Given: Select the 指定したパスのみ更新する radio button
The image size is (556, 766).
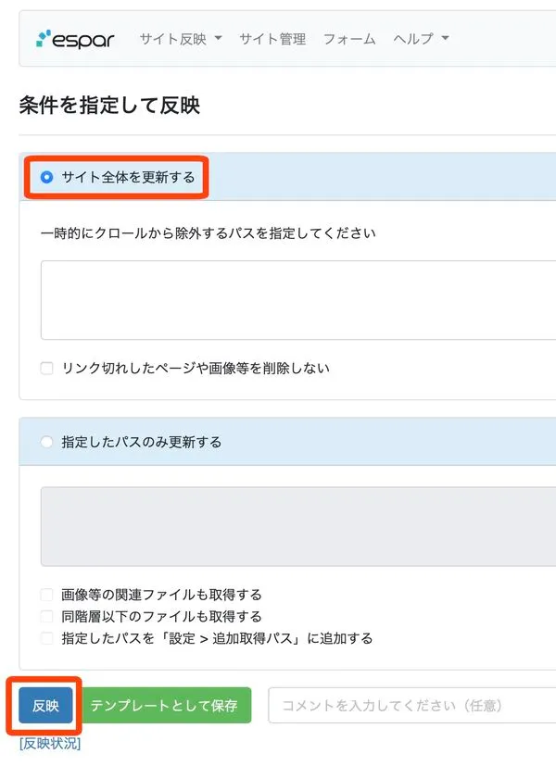Looking at the screenshot, I should click(47, 442).
